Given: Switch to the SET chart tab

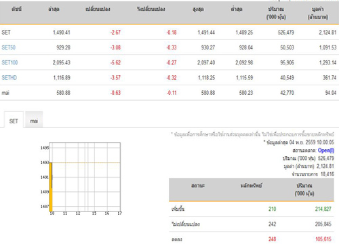Looking at the screenshot, I should coord(14,120).
